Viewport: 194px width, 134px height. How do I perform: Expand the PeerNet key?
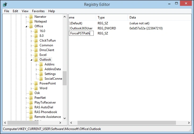click(x=26, y=98)
